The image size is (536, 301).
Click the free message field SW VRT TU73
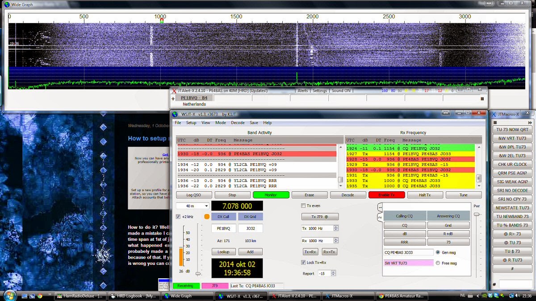click(x=408, y=263)
